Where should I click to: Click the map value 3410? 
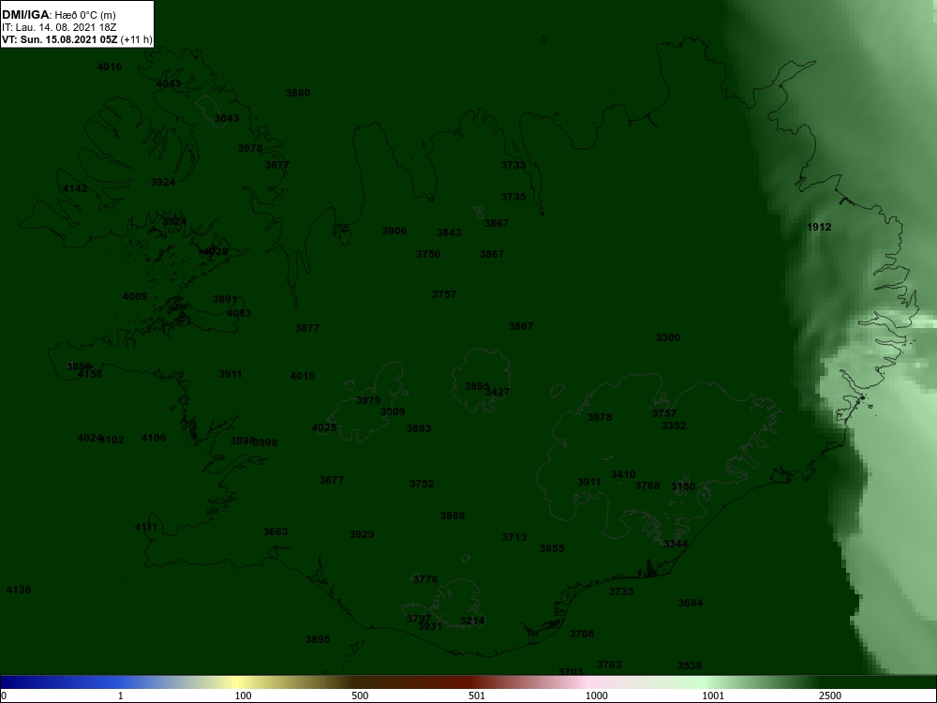click(x=623, y=474)
